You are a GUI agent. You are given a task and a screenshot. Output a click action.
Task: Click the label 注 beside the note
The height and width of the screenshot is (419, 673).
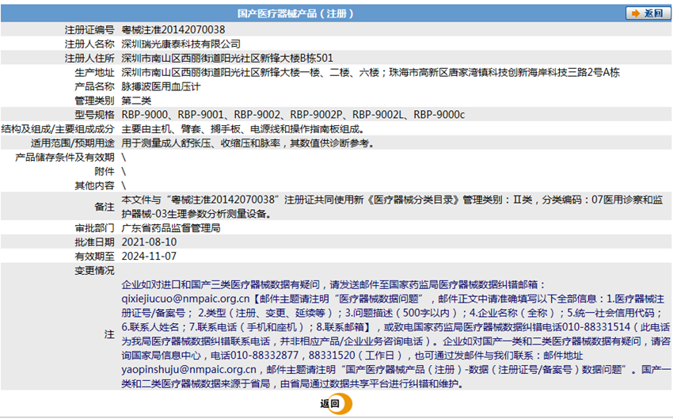coord(109,334)
